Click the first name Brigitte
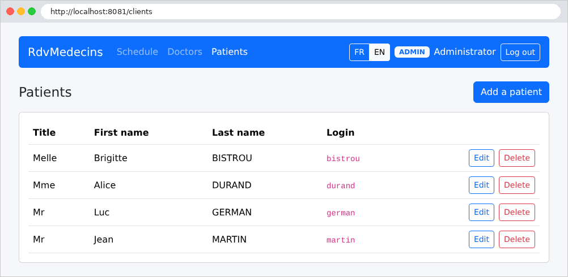 [111, 158]
